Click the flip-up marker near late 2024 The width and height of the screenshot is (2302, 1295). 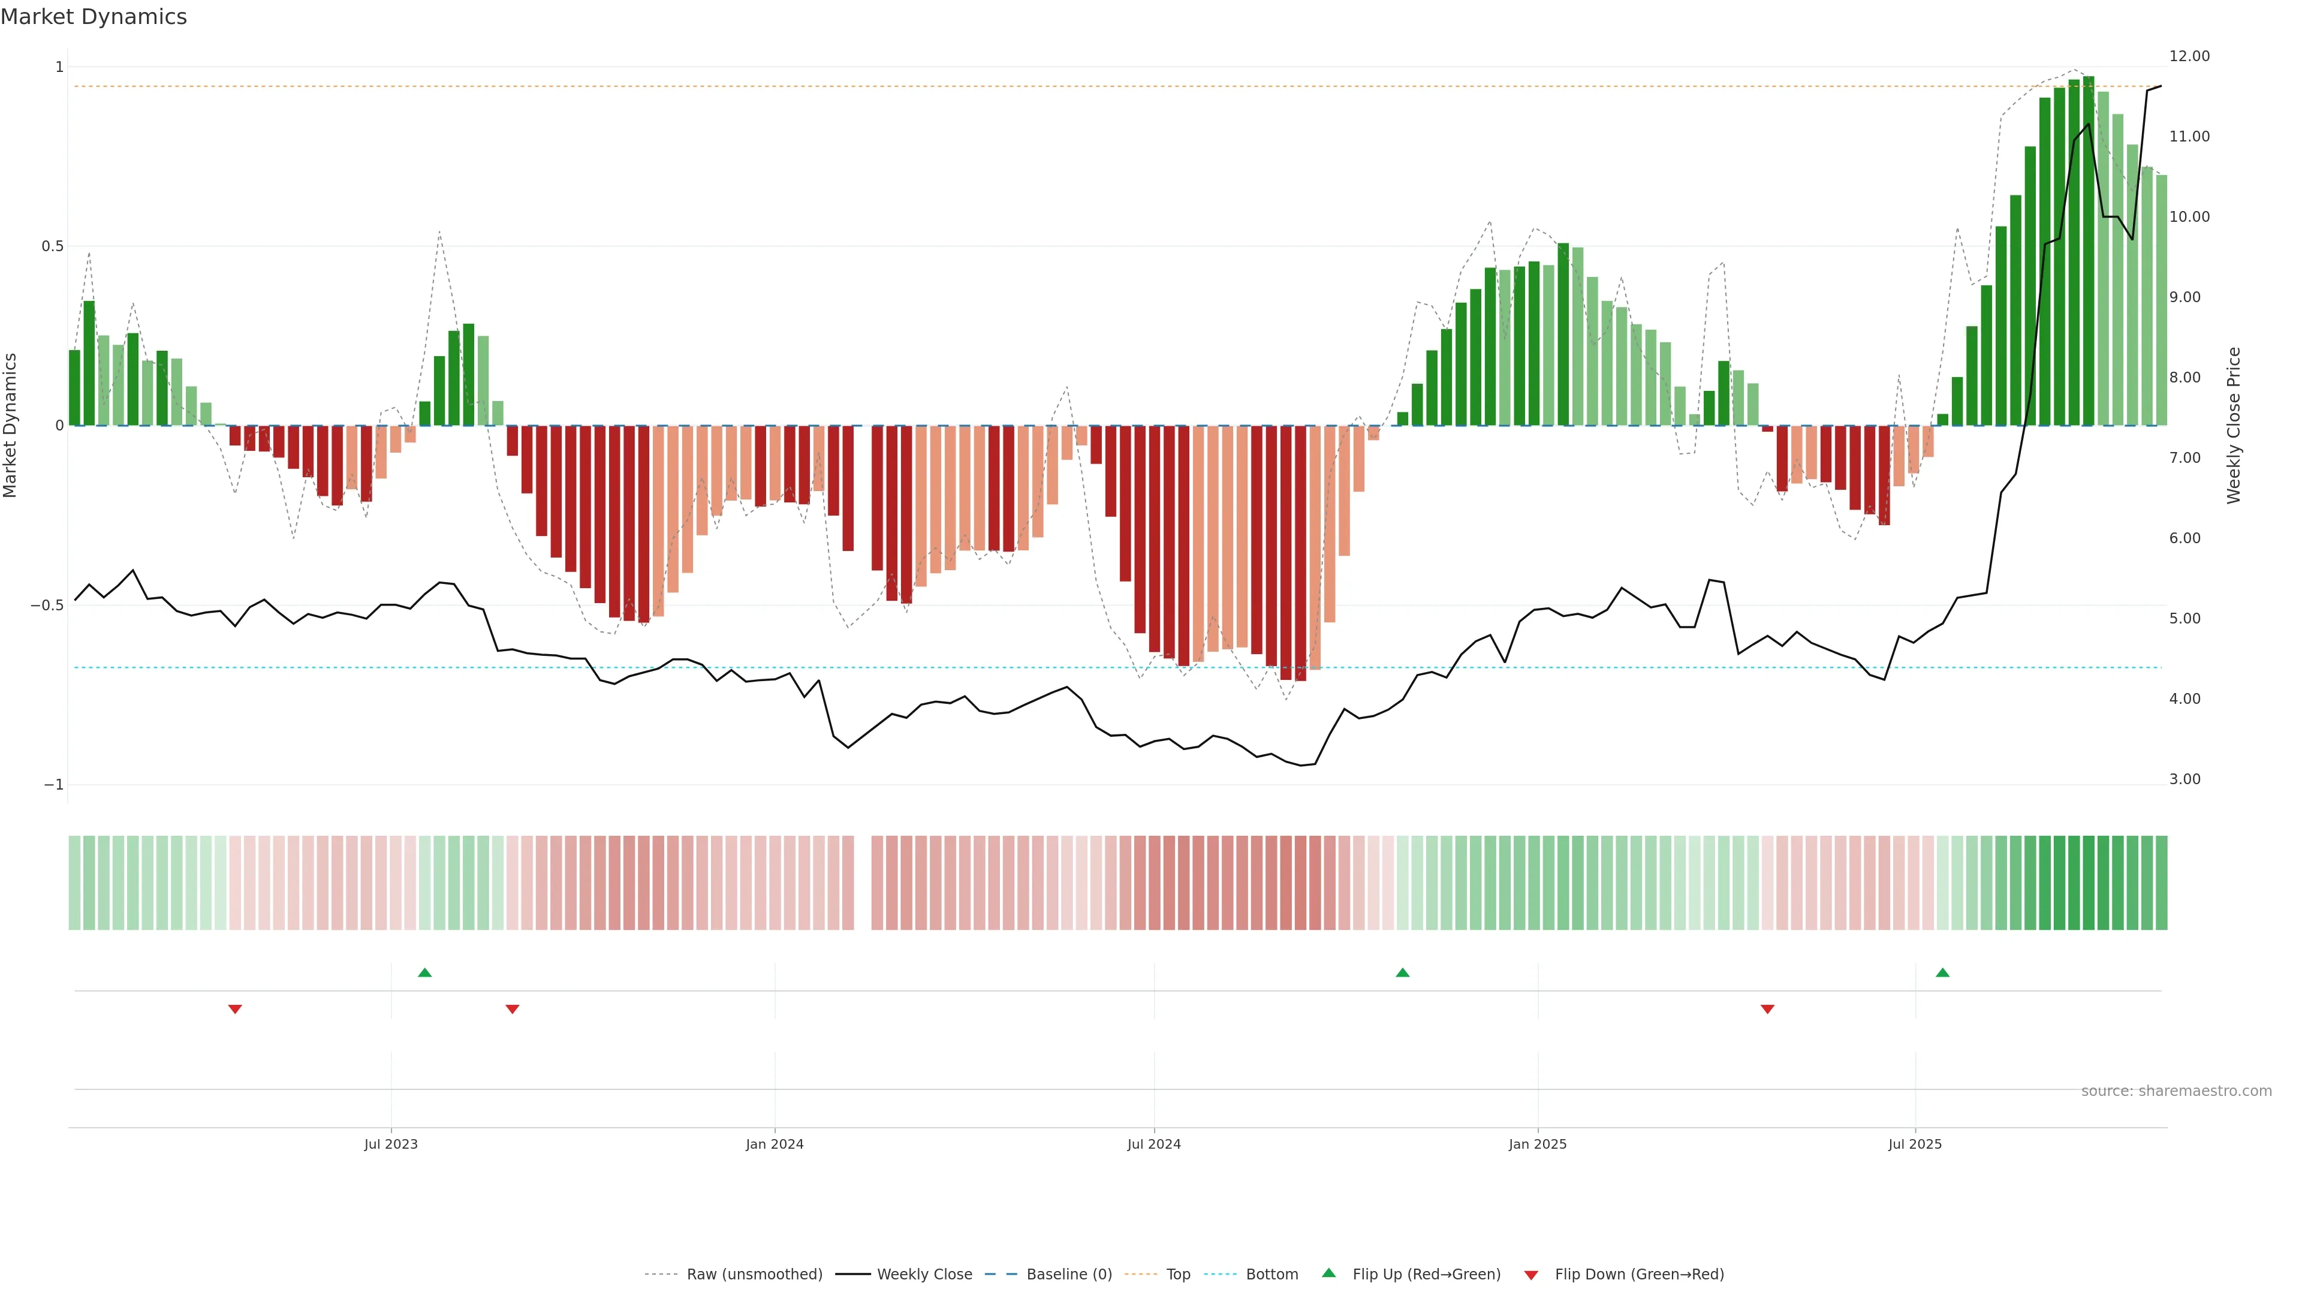[x=1402, y=972]
